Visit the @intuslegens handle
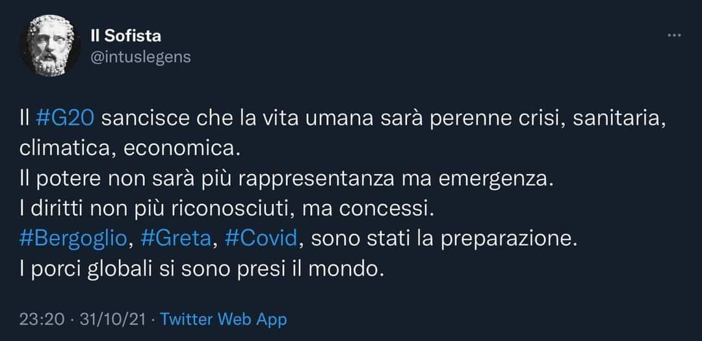Image resolution: width=702 pixels, height=341 pixels. point(141,57)
